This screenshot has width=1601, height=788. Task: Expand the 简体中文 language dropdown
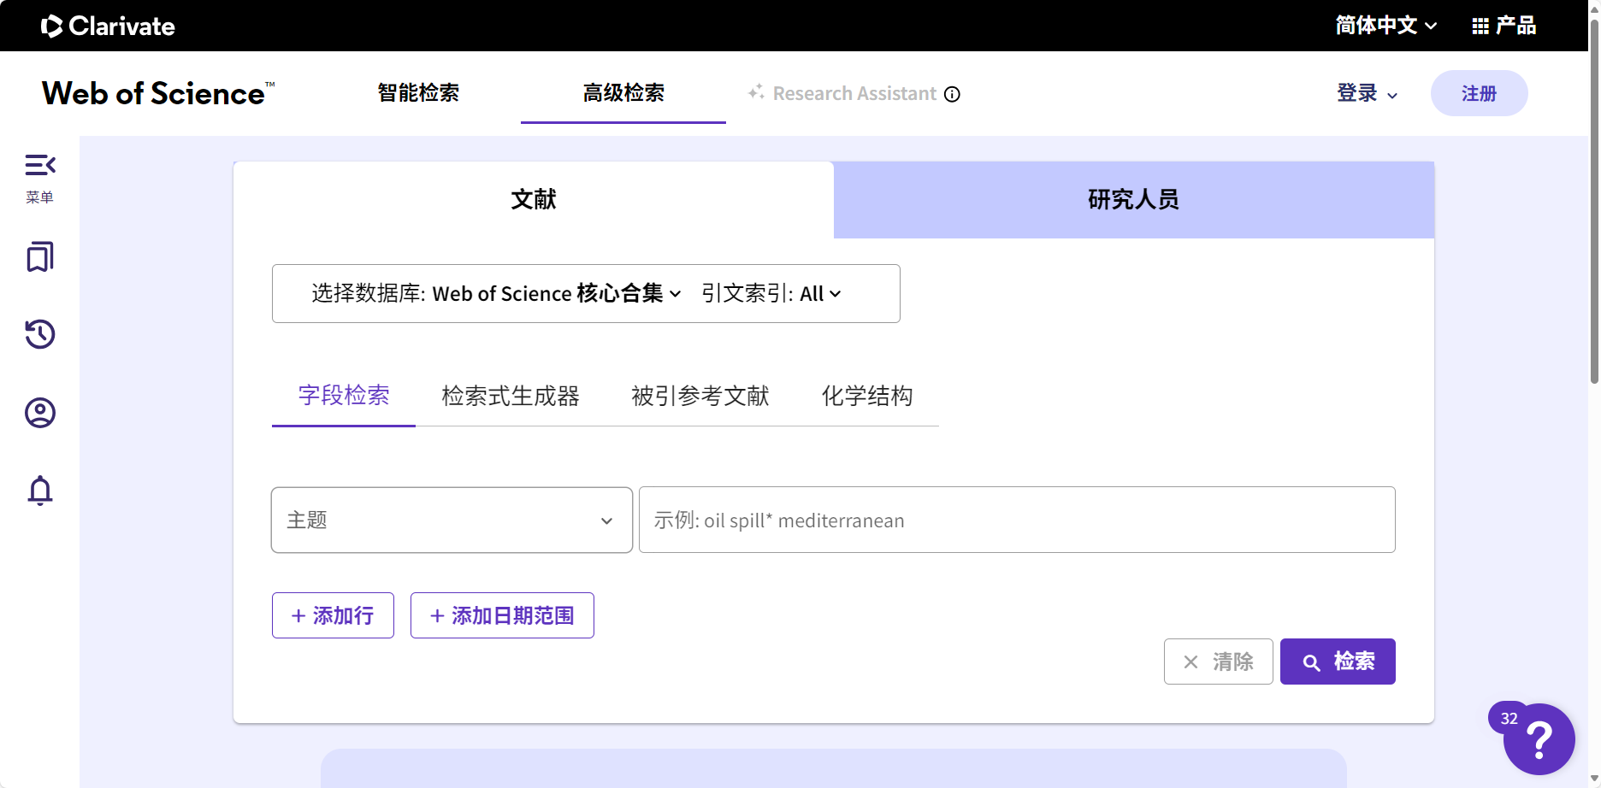1385,26
